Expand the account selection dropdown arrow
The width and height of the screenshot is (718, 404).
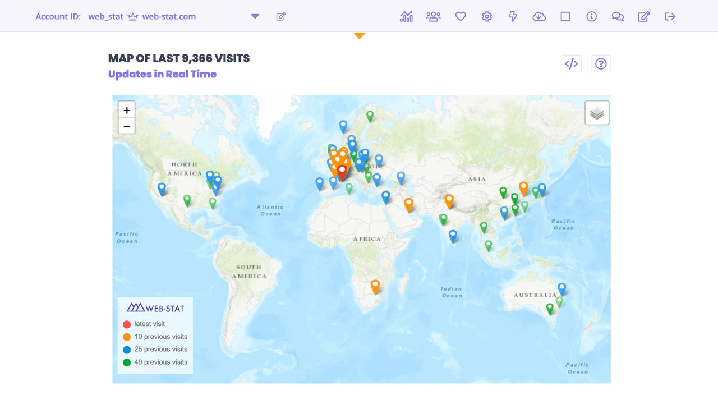coord(255,16)
